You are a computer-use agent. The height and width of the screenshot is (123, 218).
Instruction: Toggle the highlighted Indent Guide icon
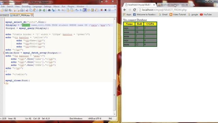85,10
